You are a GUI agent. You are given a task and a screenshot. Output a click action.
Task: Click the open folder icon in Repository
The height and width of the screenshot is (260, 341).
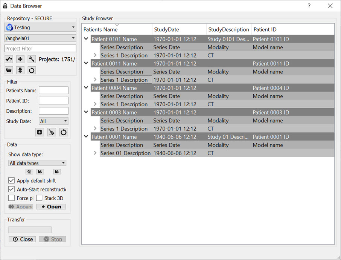[9, 70]
